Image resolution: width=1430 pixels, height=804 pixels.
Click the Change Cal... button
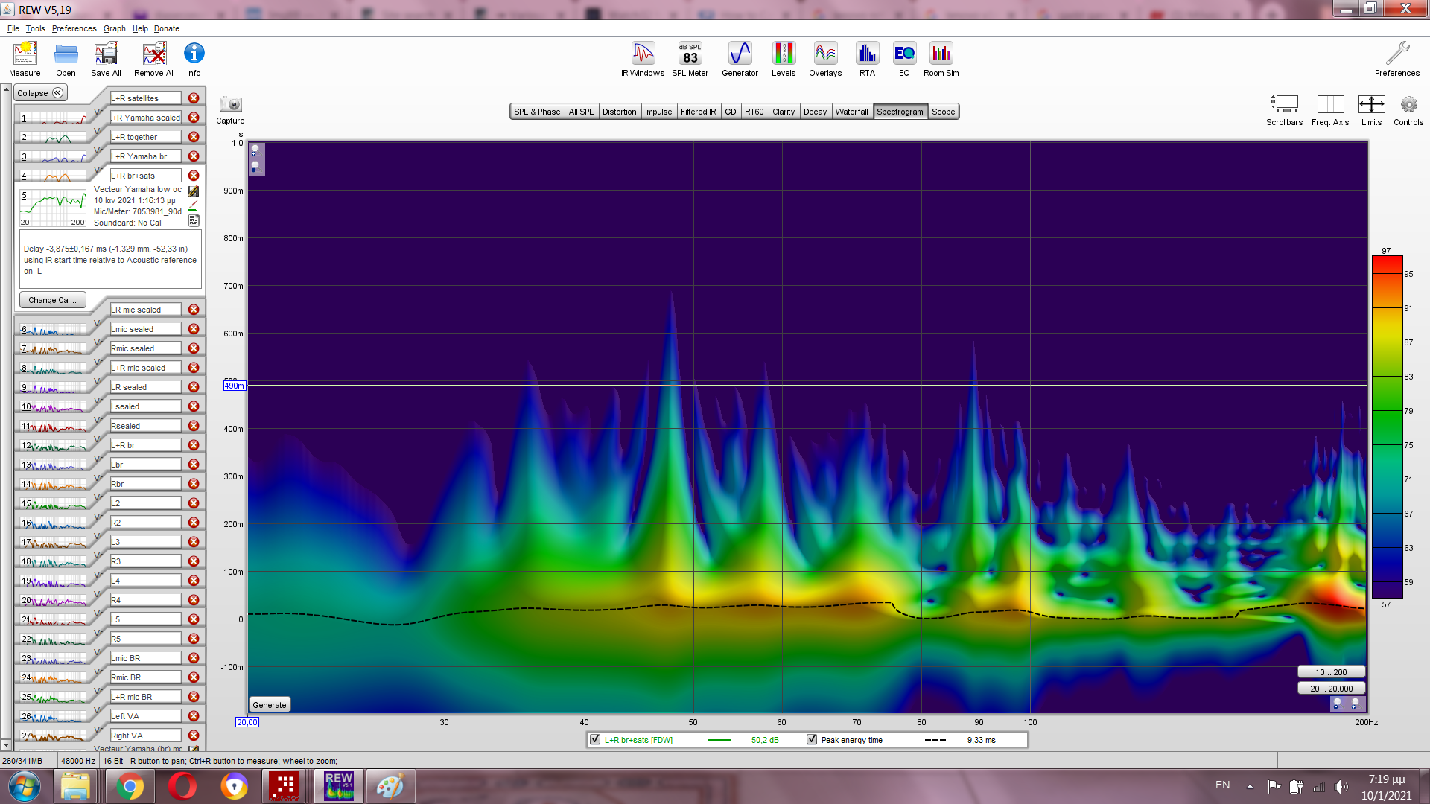pos(52,300)
